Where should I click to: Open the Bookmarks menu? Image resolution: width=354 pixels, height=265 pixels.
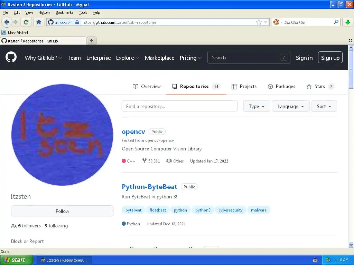(x=64, y=12)
